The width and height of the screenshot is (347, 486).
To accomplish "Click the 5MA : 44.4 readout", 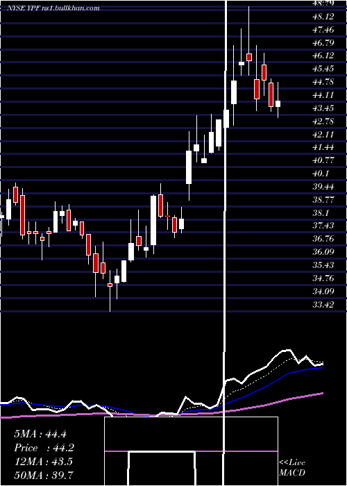I will 40,434.
